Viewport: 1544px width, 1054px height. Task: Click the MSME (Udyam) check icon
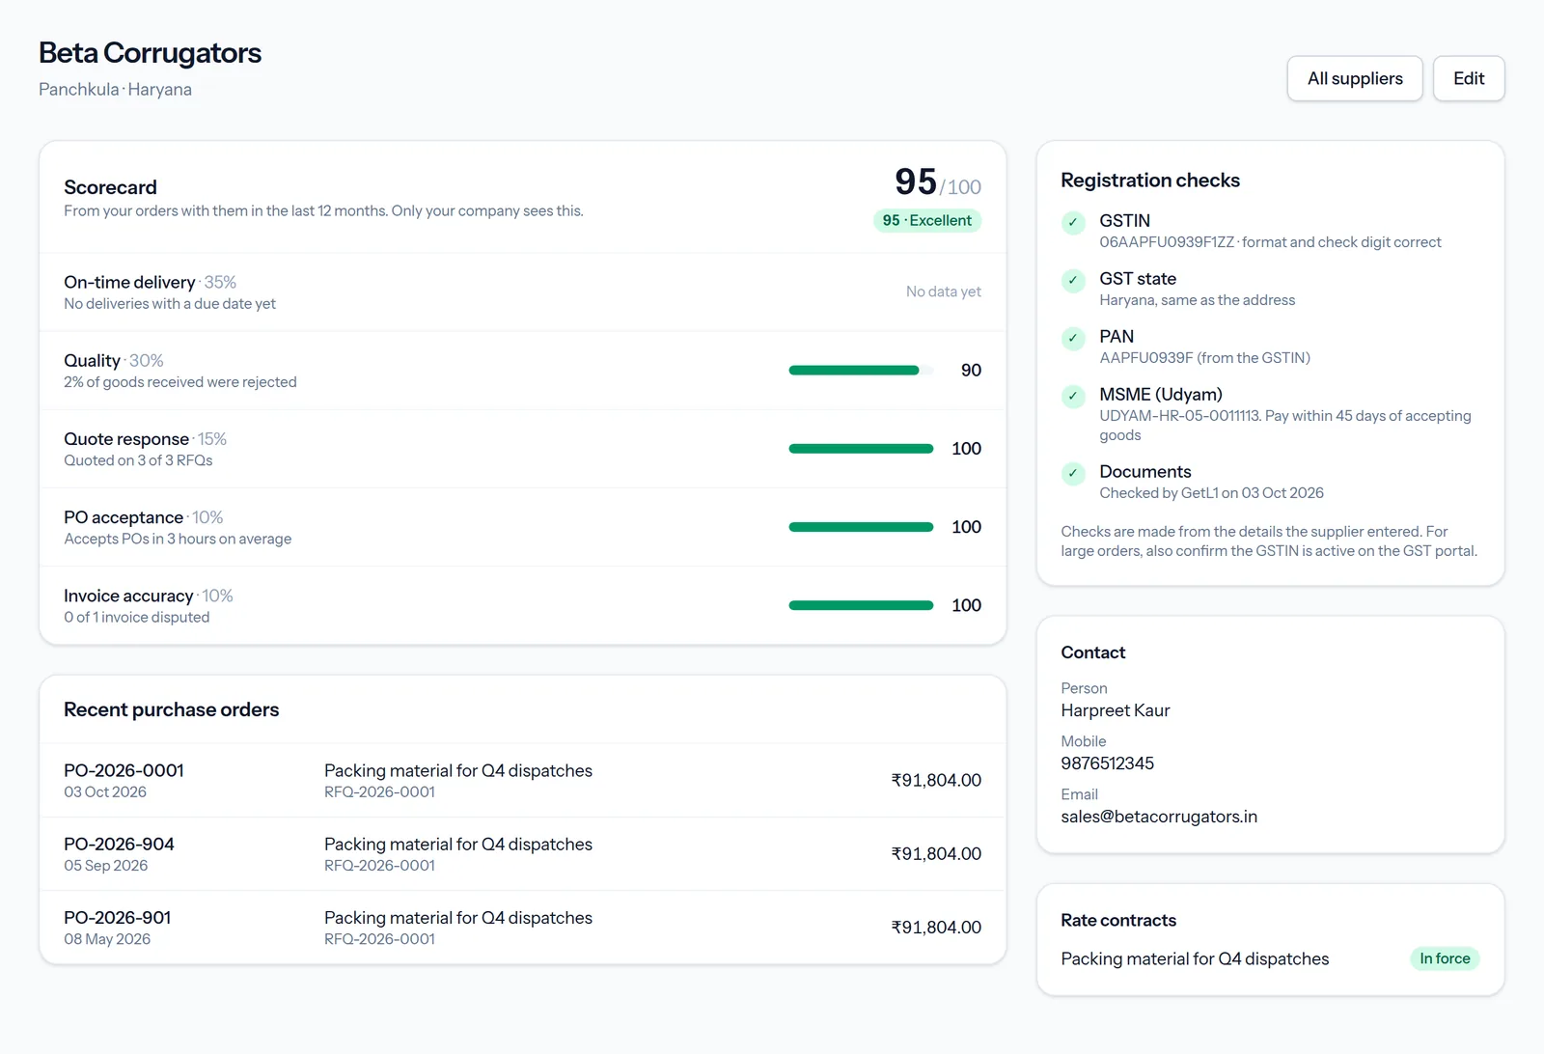(1073, 396)
